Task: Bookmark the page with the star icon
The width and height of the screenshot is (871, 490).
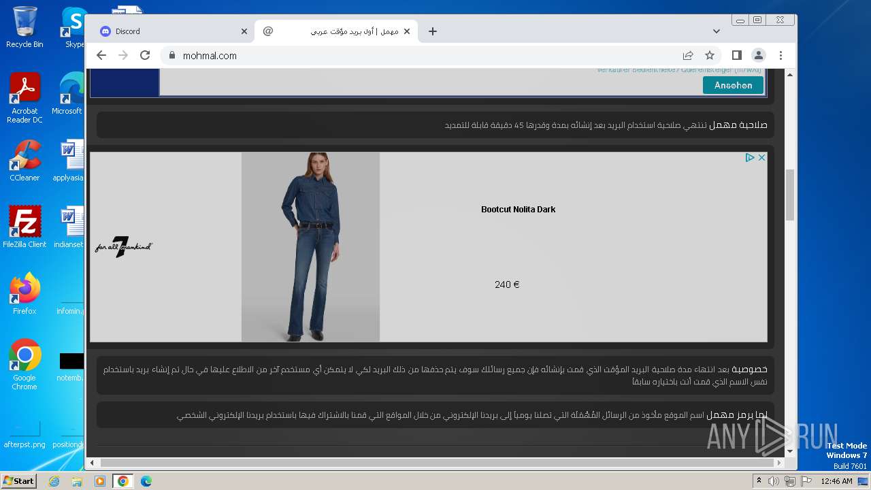Action: pos(710,55)
